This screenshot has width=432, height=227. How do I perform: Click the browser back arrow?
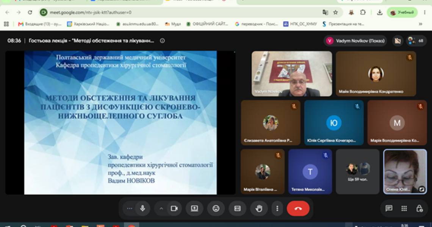[8, 12]
